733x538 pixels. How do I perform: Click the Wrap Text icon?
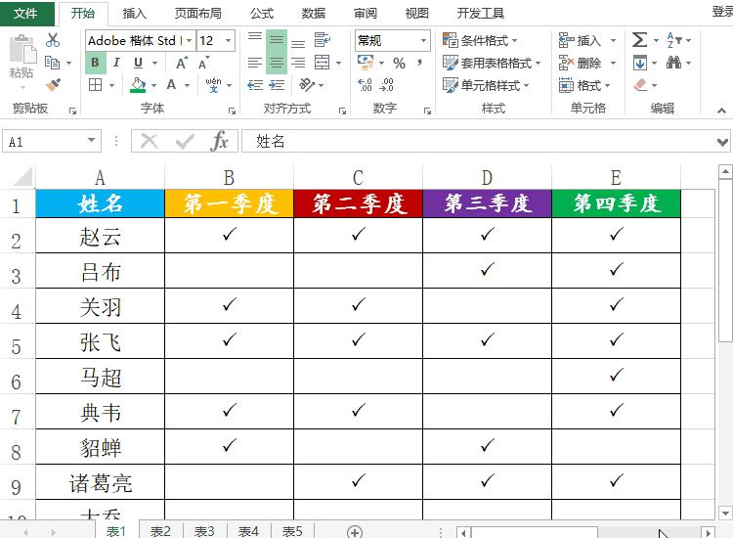click(x=323, y=40)
